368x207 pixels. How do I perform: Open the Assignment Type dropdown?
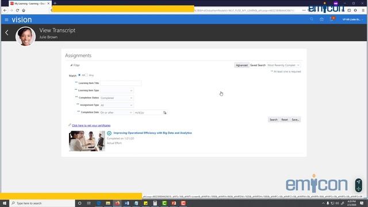117,105
